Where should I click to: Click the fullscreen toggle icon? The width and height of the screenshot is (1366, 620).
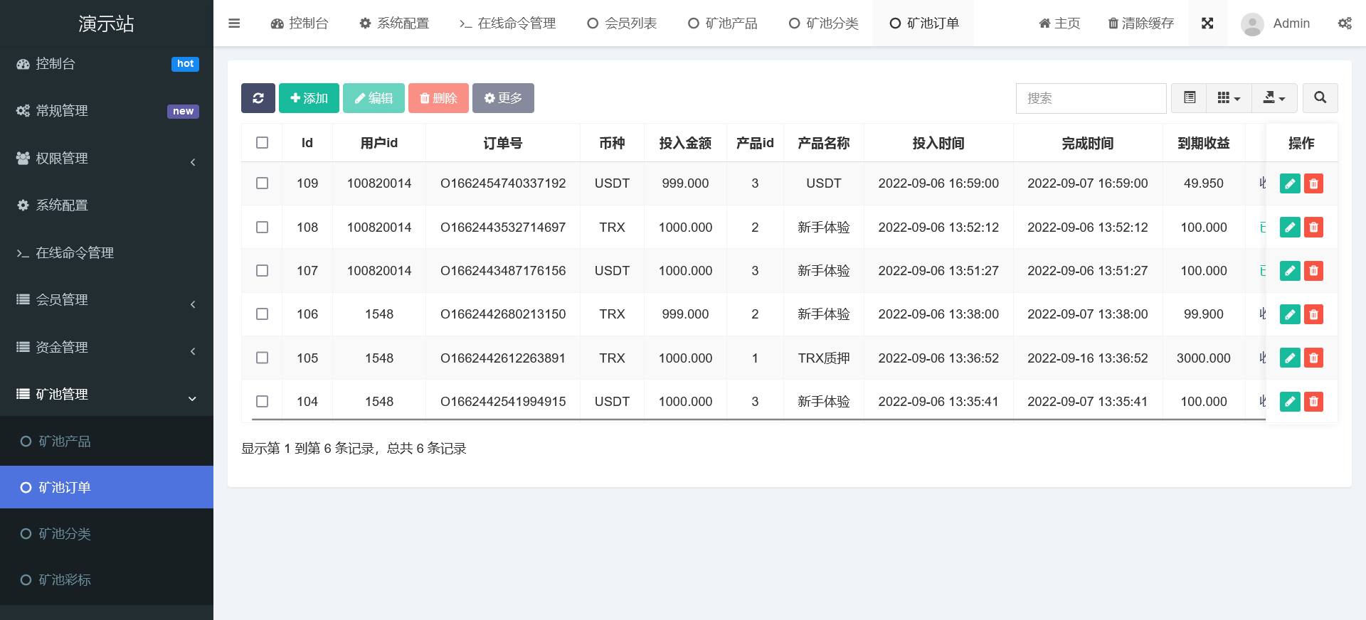click(x=1207, y=23)
